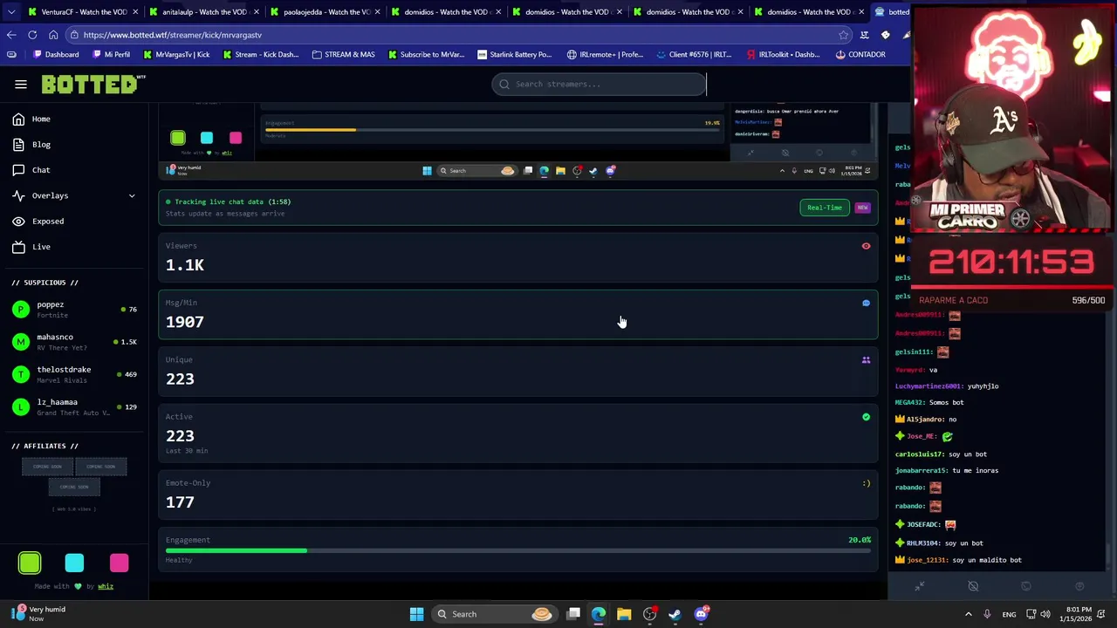
Task: Open File Explorer from the taskbar
Action: [x=624, y=614]
